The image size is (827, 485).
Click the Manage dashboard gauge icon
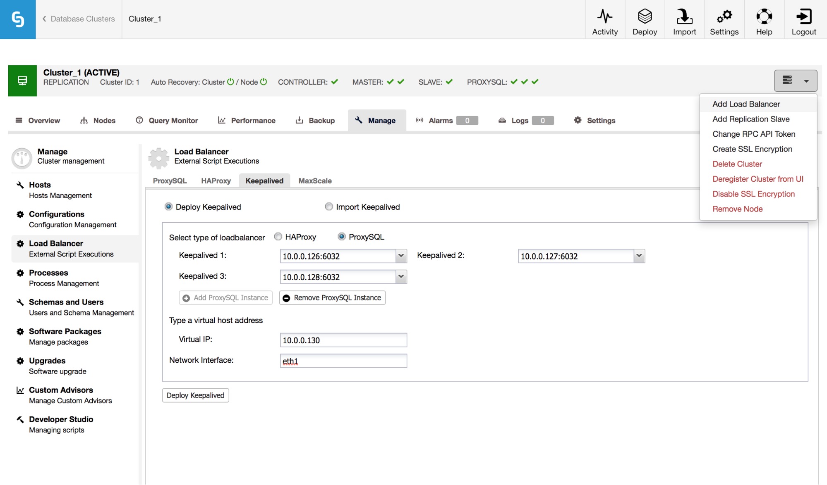pos(22,158)
